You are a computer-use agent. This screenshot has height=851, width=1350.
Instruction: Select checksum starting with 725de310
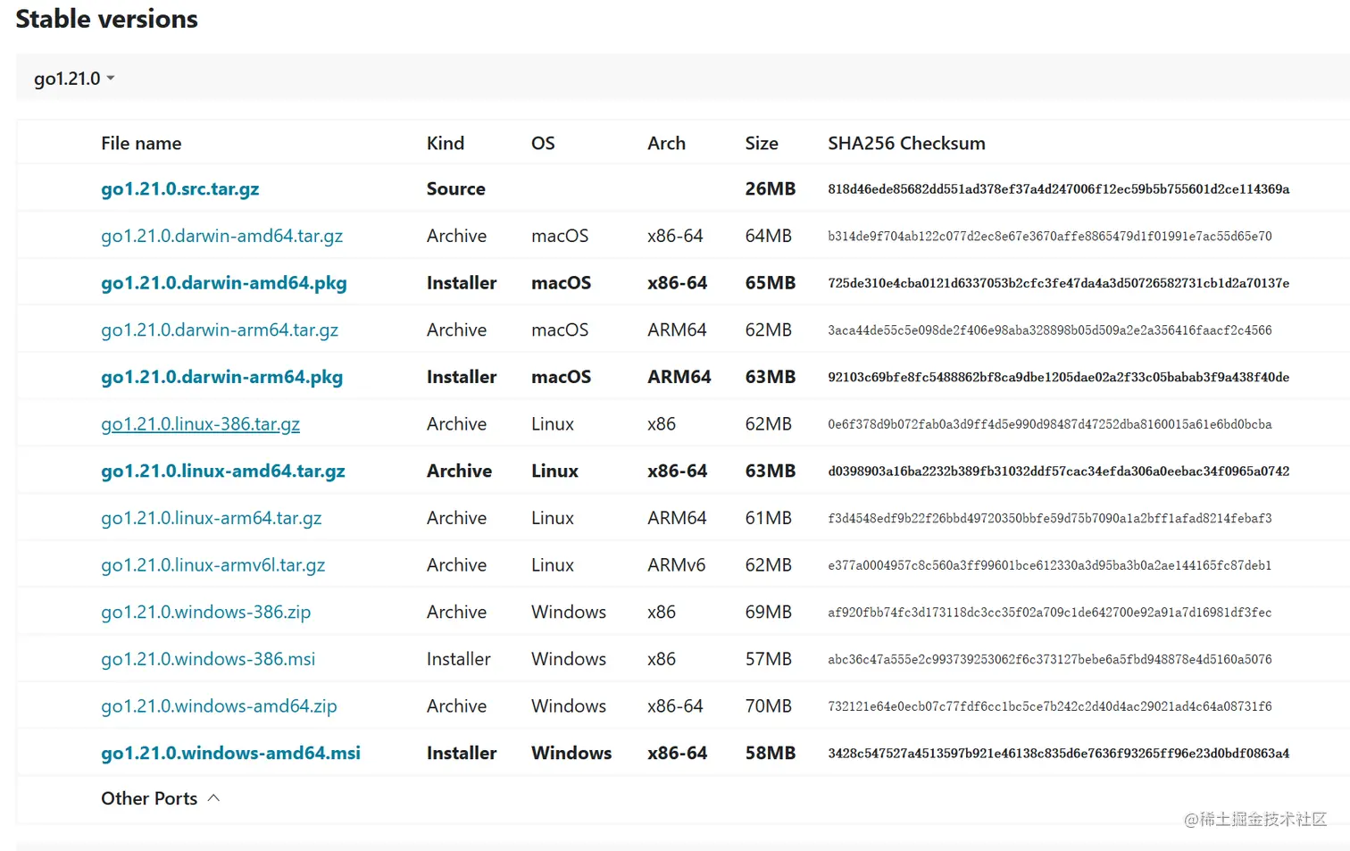coord(1058,283)
